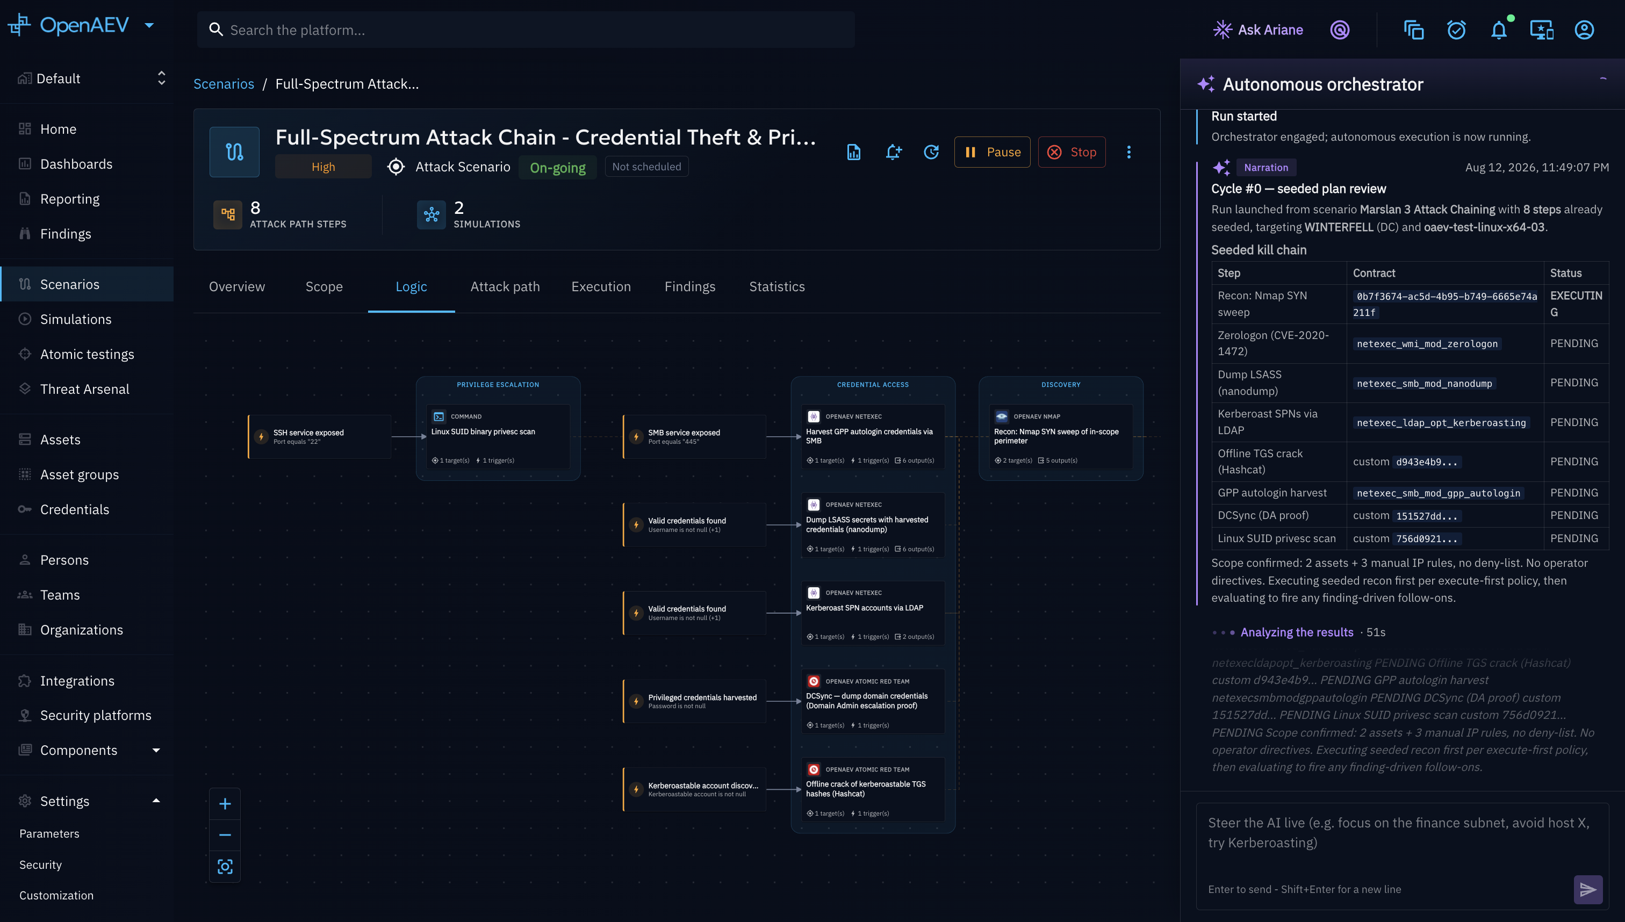Open Customization under Settings

tap(87, 895)
